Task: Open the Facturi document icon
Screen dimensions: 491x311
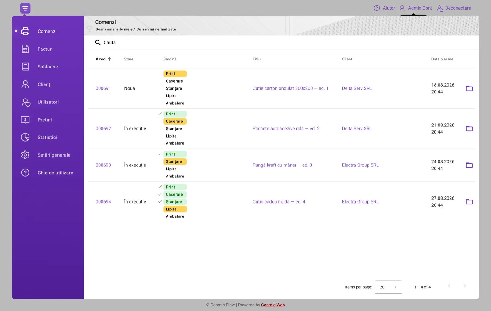Action: point(25,49)
